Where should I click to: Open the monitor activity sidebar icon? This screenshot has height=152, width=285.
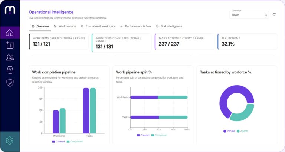pos(10,70)
